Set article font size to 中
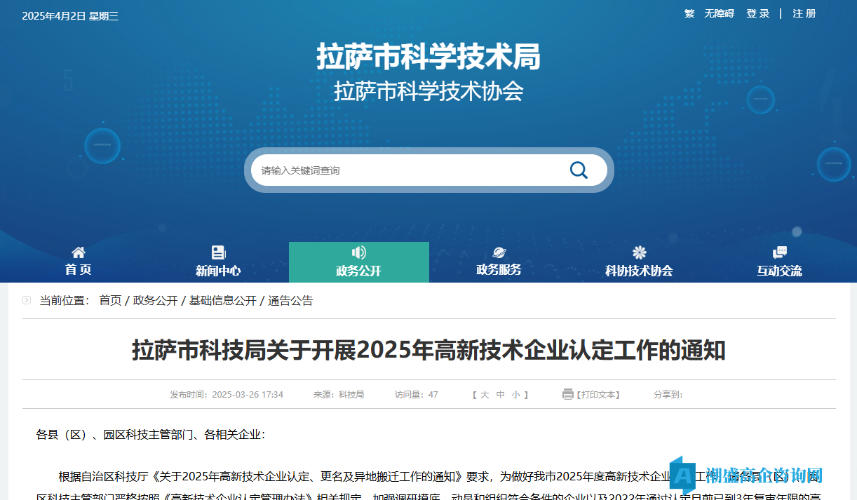 coord(500,395)
